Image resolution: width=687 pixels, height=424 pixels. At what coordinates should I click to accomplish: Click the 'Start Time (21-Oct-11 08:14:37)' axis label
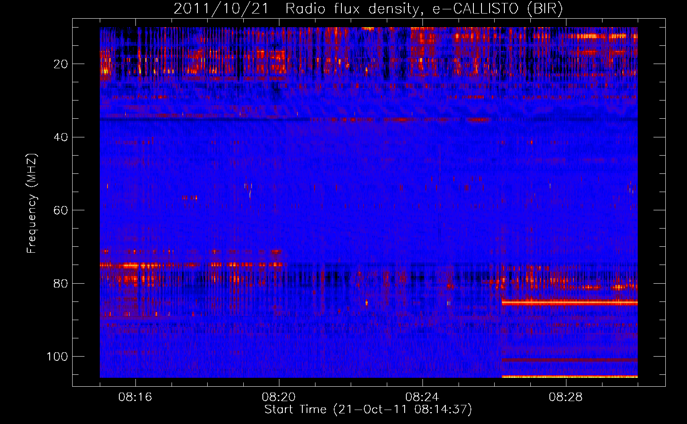(368, 410)
